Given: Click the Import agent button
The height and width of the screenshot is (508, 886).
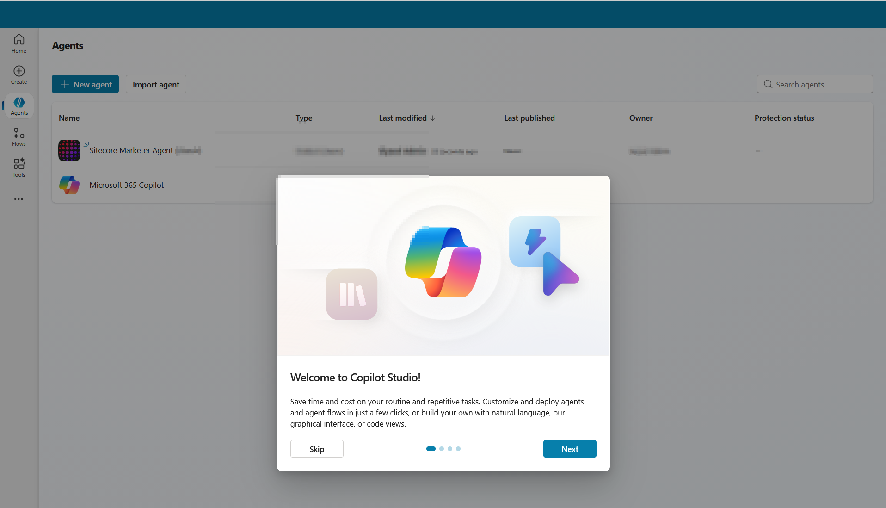Looking at the screenshot, I should tap(156, 84).
